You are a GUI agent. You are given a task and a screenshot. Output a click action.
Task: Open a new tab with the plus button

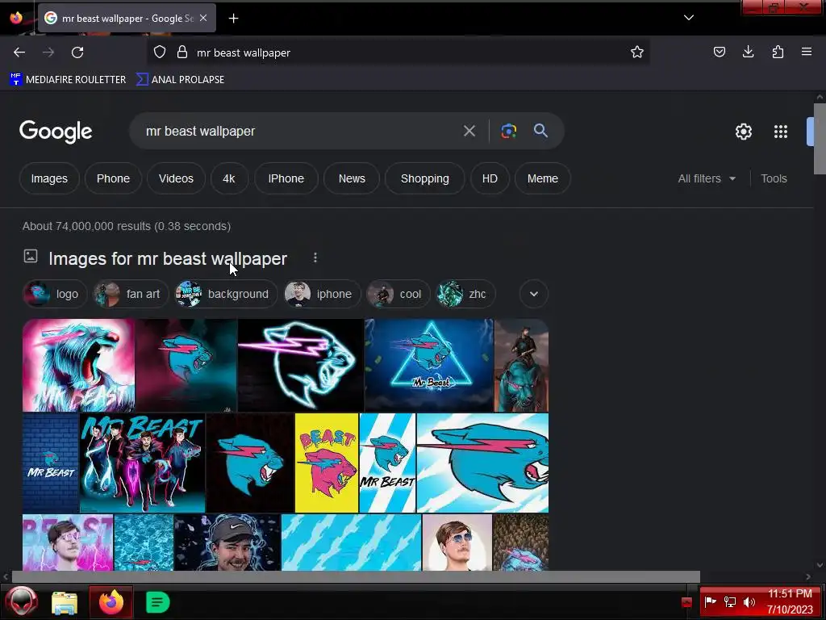tap(233, 19)
